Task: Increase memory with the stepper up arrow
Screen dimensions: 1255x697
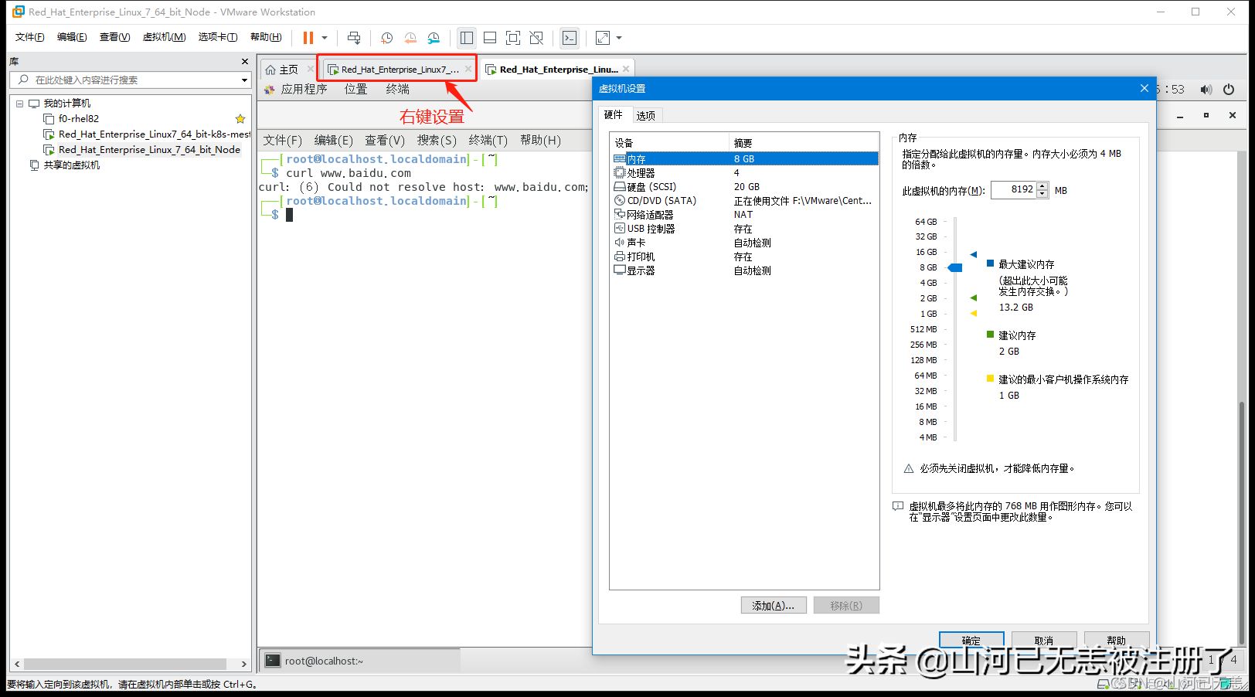Action: tap(1042, 186)
